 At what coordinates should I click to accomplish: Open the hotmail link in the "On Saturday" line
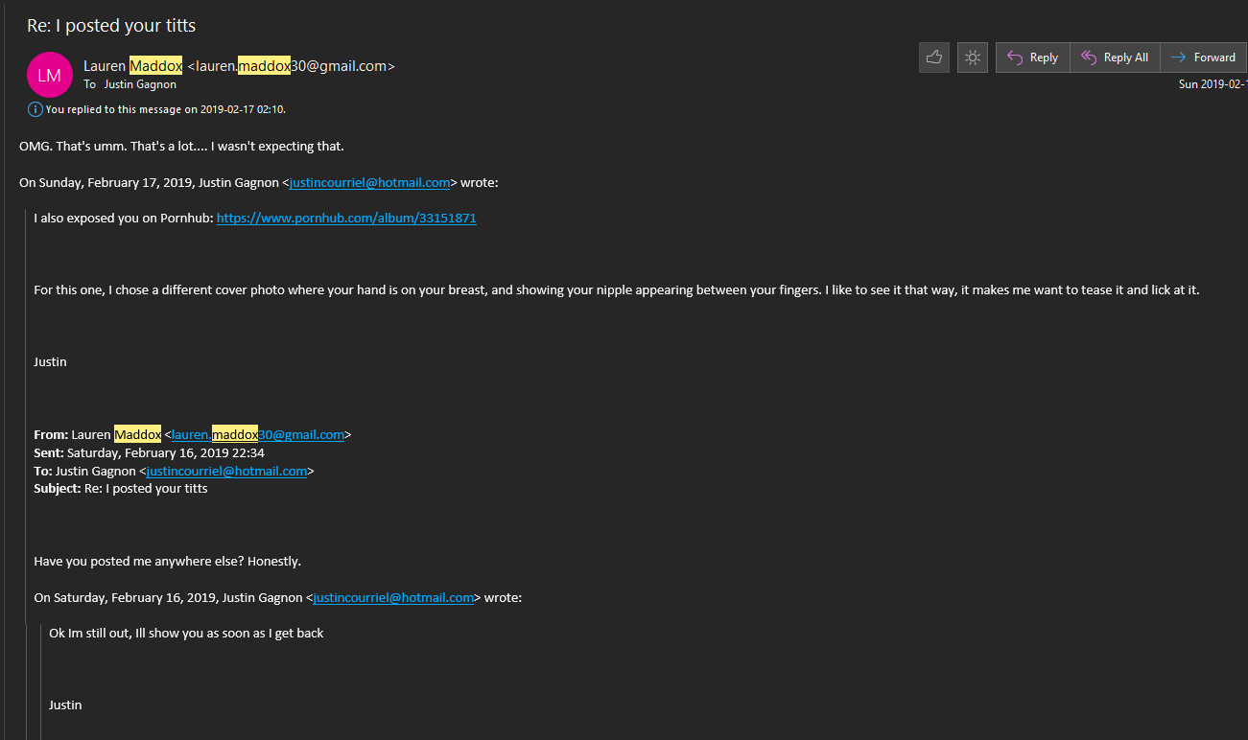click(x=393, y=597)
